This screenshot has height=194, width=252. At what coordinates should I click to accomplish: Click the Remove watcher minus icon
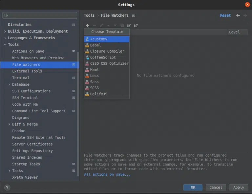(x=94, y=26)
